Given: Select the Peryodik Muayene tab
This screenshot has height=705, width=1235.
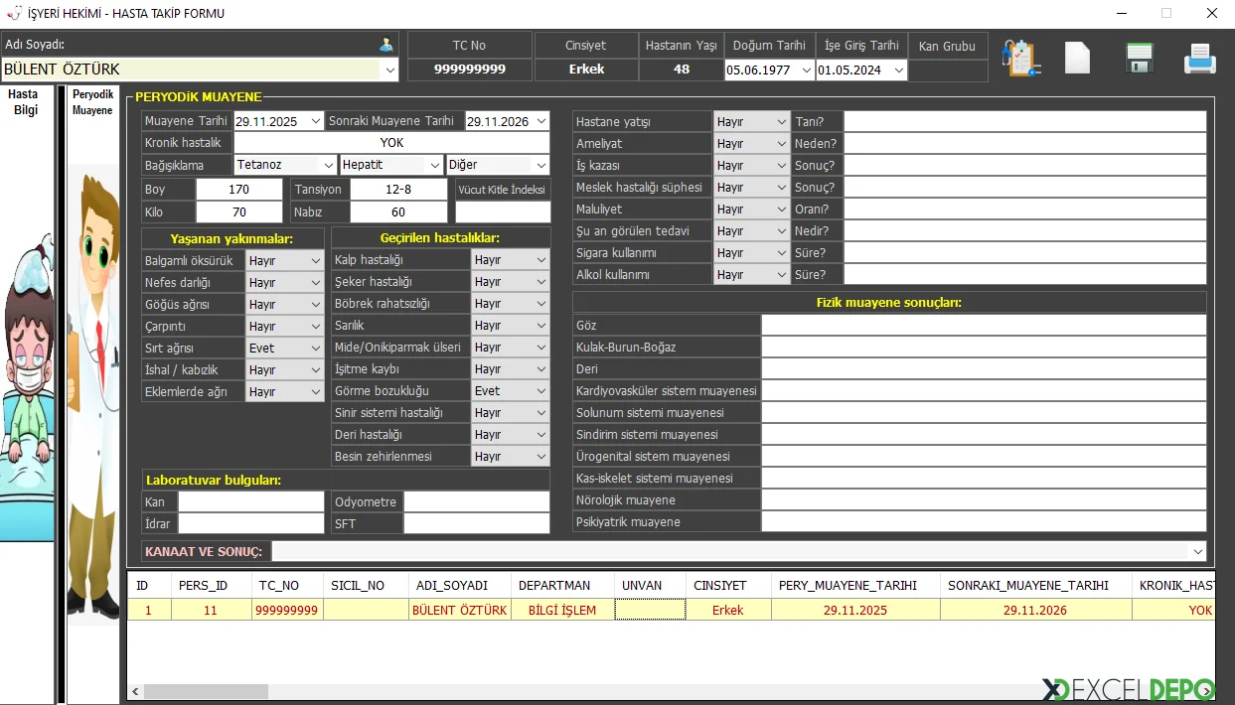Looking at the screenshot, I should [92, 103].
